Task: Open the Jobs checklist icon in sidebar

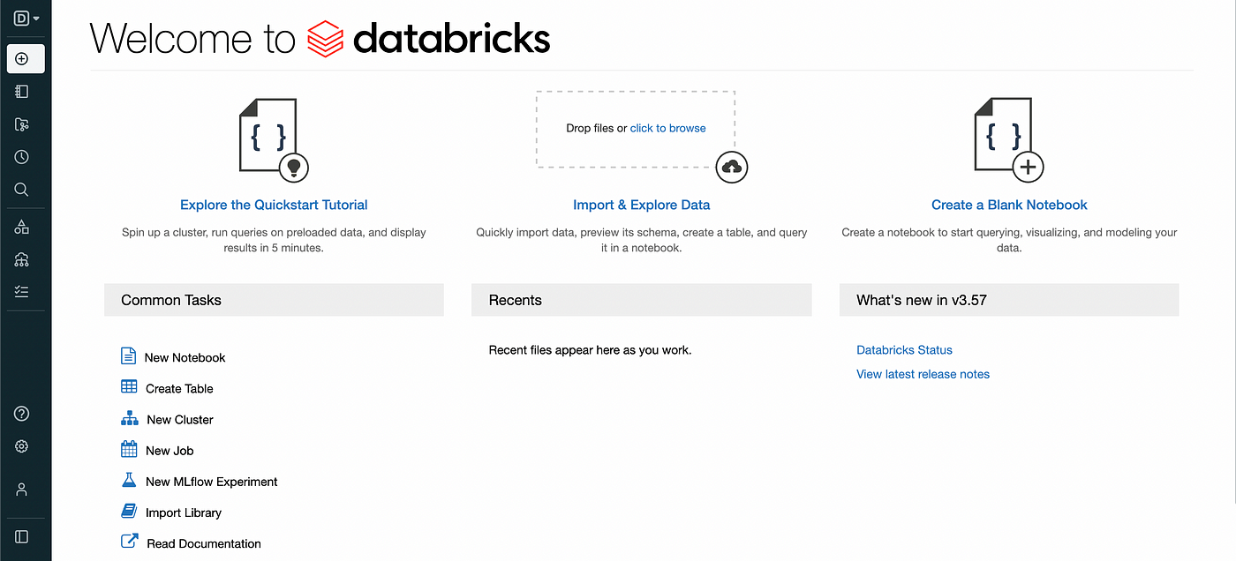Action: [x=22, y=291]
